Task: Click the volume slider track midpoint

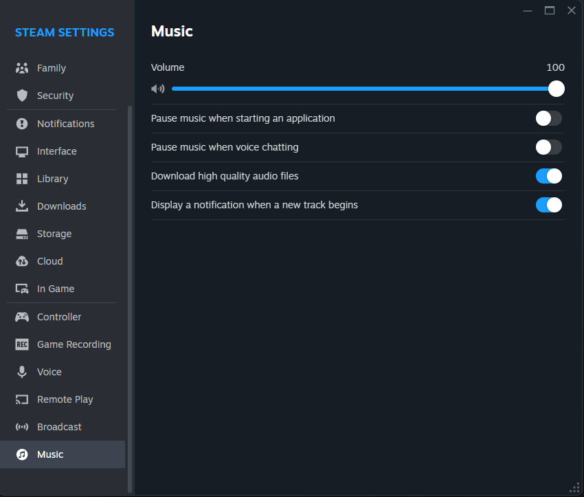Action: pyautogui.click(x=364, y=89)
